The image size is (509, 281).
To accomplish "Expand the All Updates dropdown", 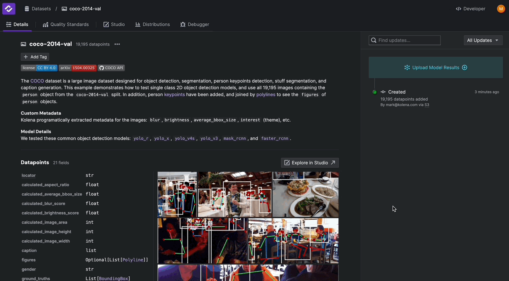I will [483, 40].
